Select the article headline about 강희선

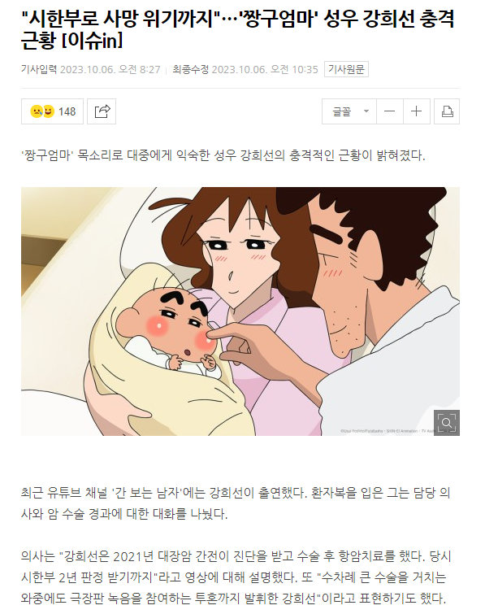click(x=237, y=29)
